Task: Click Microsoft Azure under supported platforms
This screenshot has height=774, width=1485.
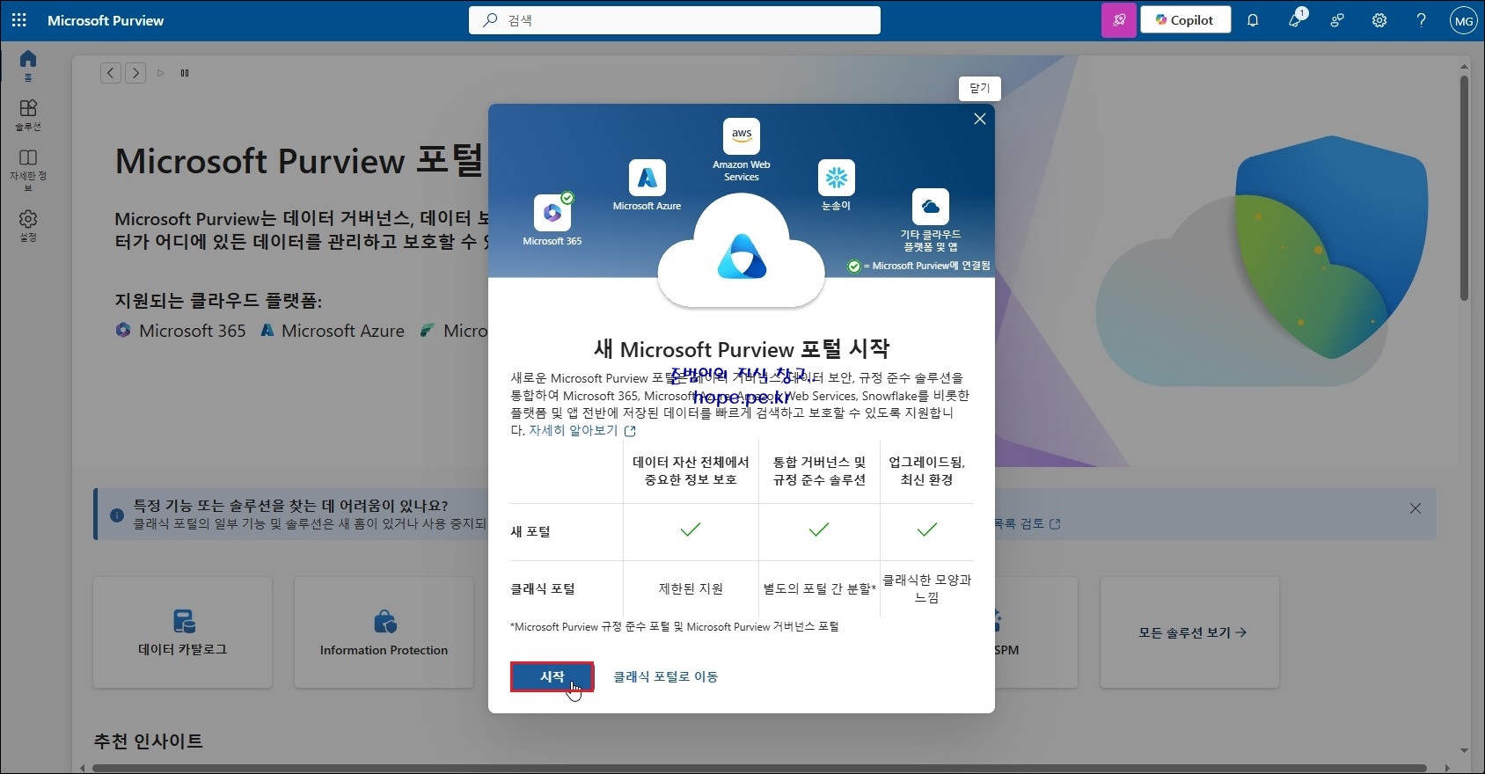Action: (333, 331)
